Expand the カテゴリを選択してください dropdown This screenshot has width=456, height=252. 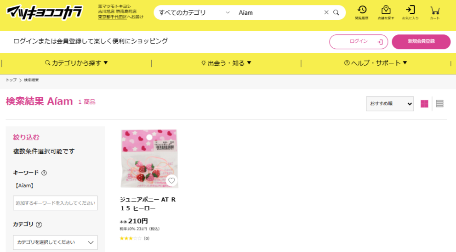[x=55, y=242]
